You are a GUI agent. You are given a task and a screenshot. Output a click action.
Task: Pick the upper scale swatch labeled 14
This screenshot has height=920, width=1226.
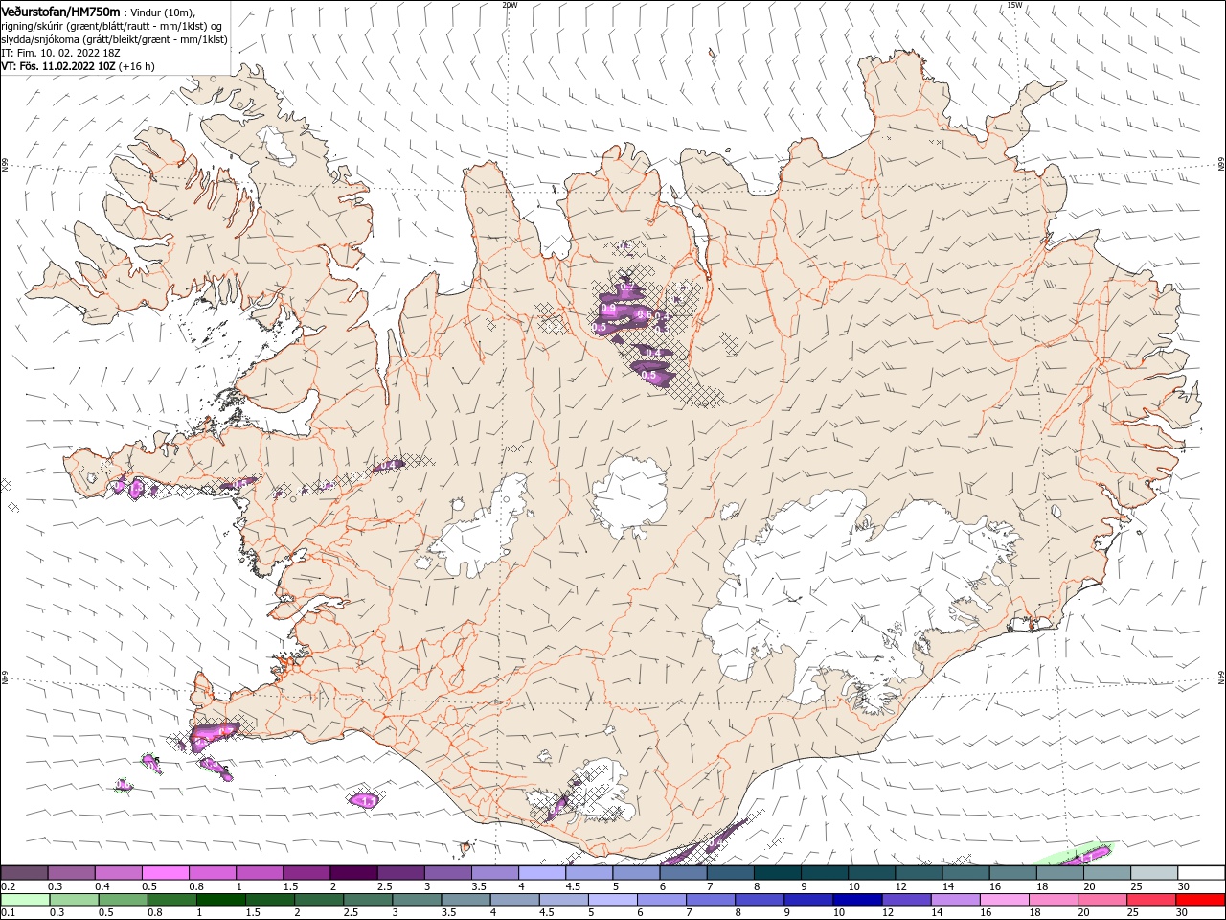tap(965, 873)
